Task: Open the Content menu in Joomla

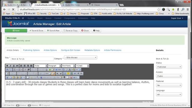Action: click(x=58, y=18)
